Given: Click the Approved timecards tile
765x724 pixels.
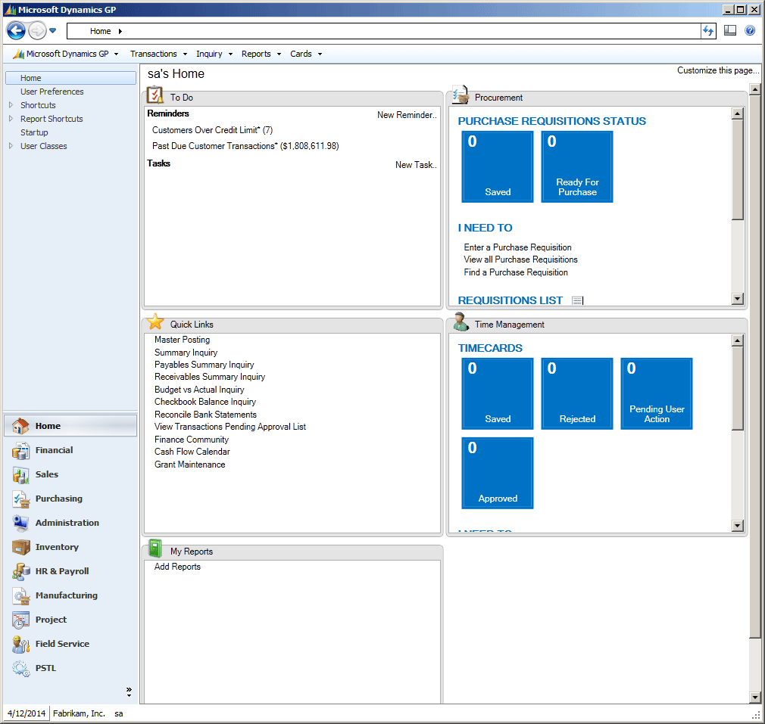Looking at the screenshot, I should click(497, 473).
